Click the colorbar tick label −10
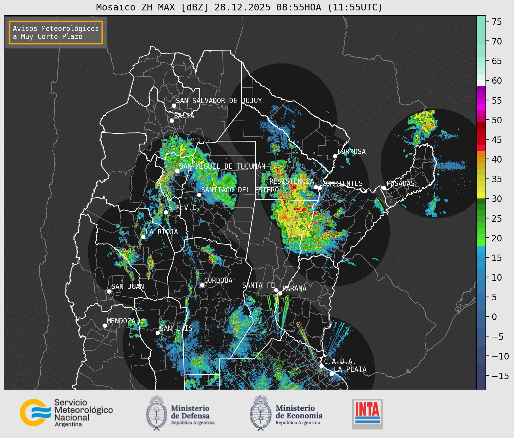The width and height of the screenshot is (514, 438). [x=501, y=356]
